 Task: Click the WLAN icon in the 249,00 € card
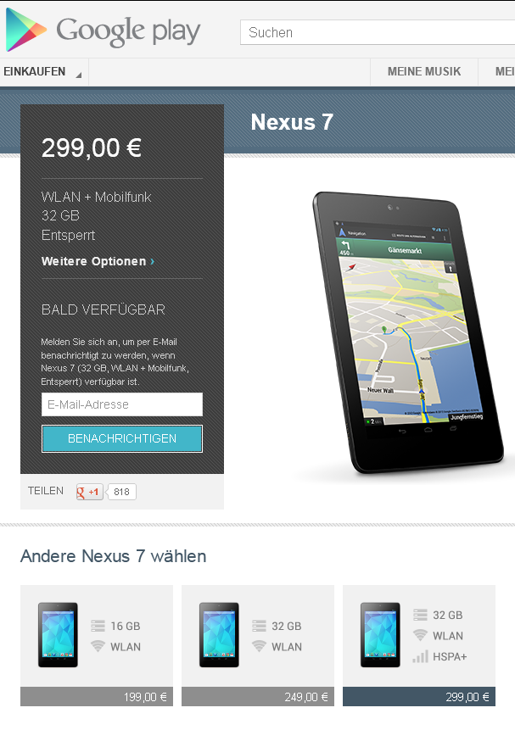(259, 646)
